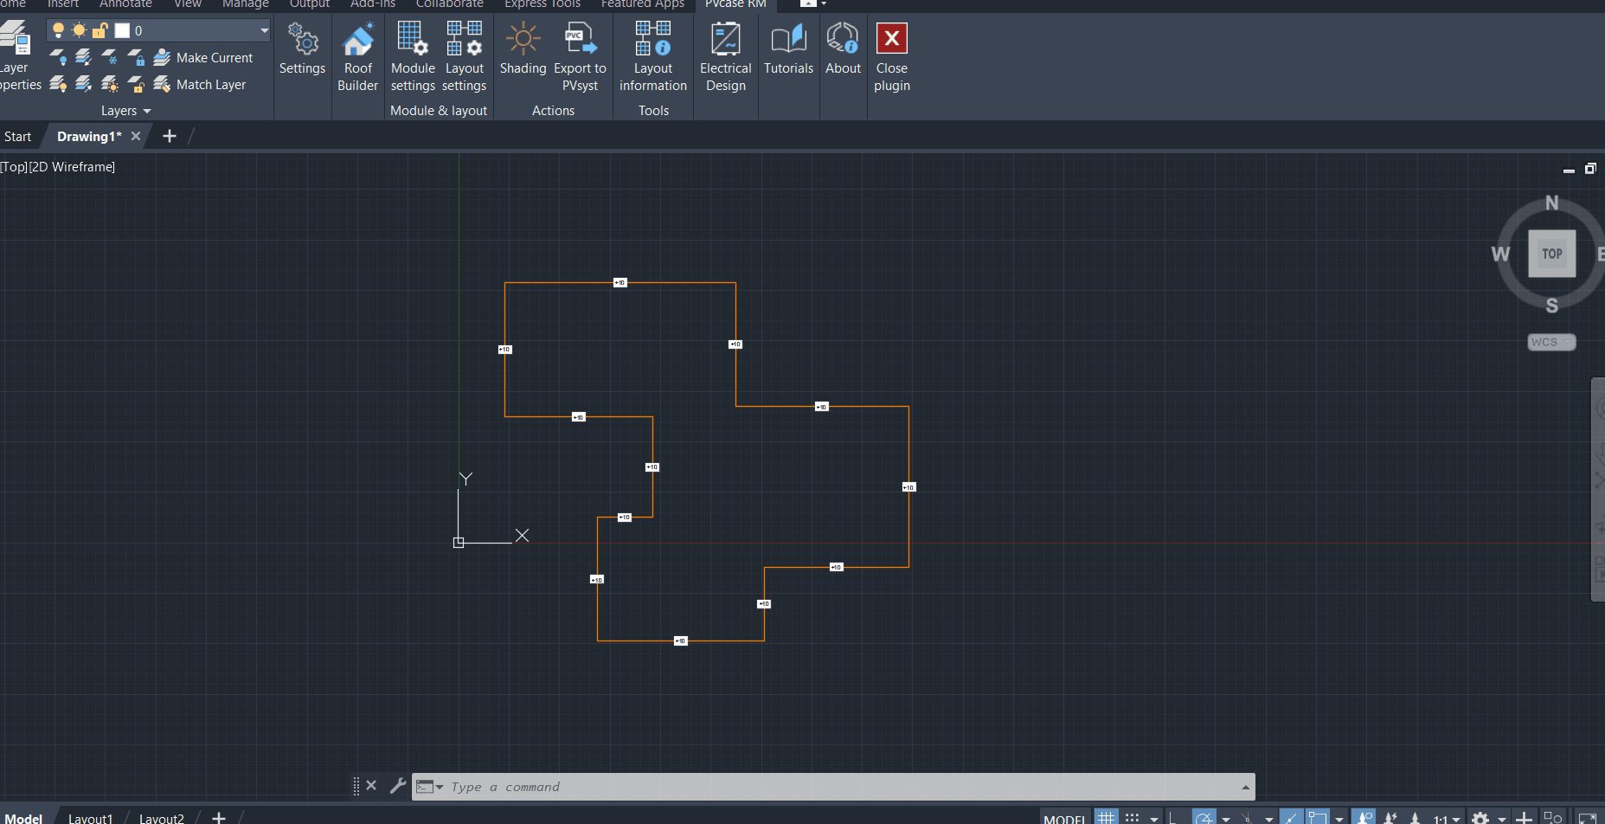Launch the Electrical Design tool

pyautogui.click(x=725, y=57)
